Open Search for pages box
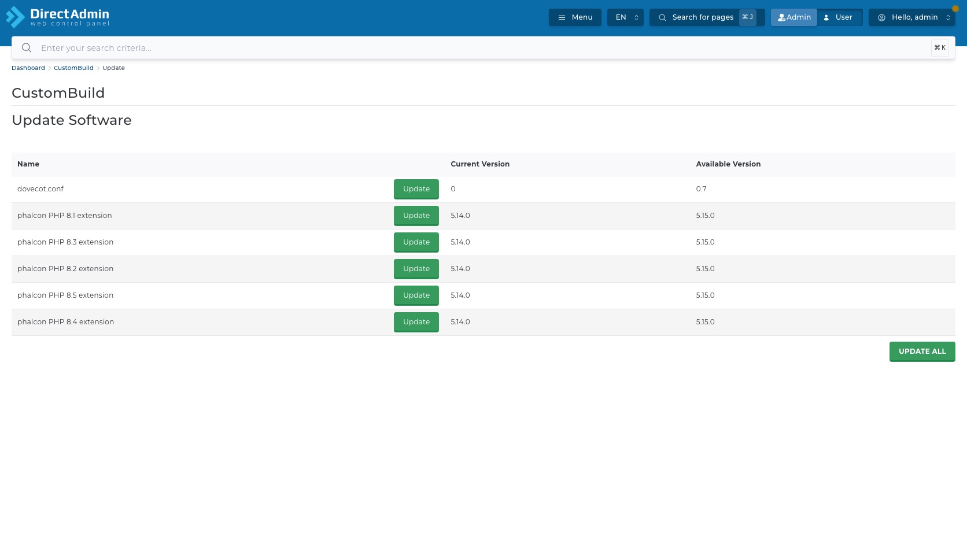This screenshot has width=967, height=544. [707, 17]
